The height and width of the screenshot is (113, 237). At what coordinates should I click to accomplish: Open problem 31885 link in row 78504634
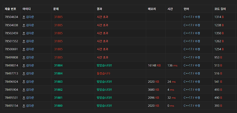click(58, 17)
